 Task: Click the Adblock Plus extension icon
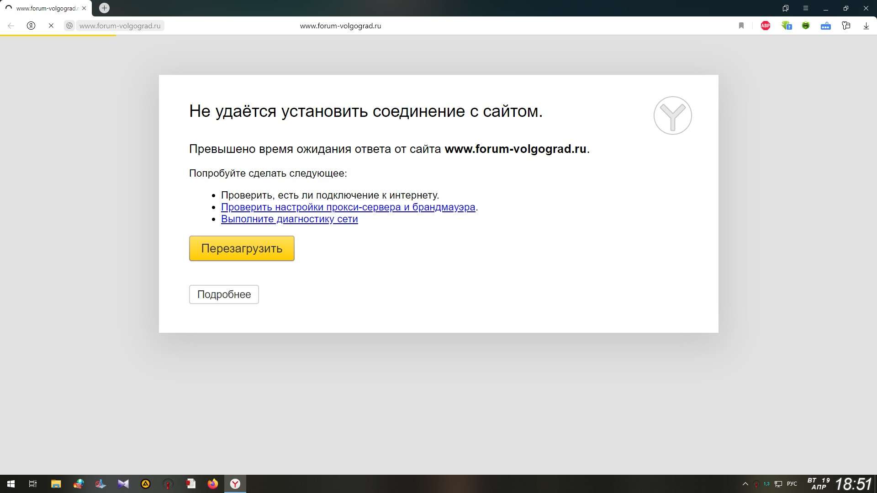click(x=766, y=26)
